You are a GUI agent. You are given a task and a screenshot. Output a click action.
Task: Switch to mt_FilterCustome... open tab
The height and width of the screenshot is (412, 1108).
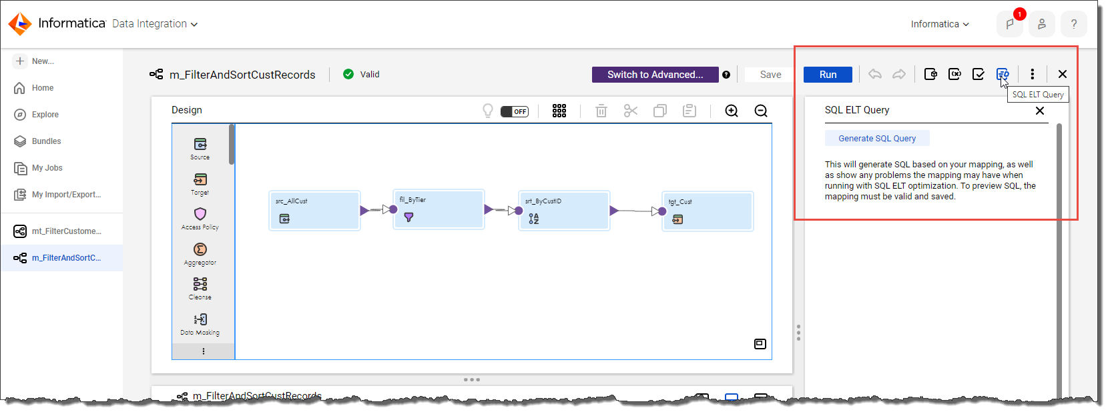point(61,231)
